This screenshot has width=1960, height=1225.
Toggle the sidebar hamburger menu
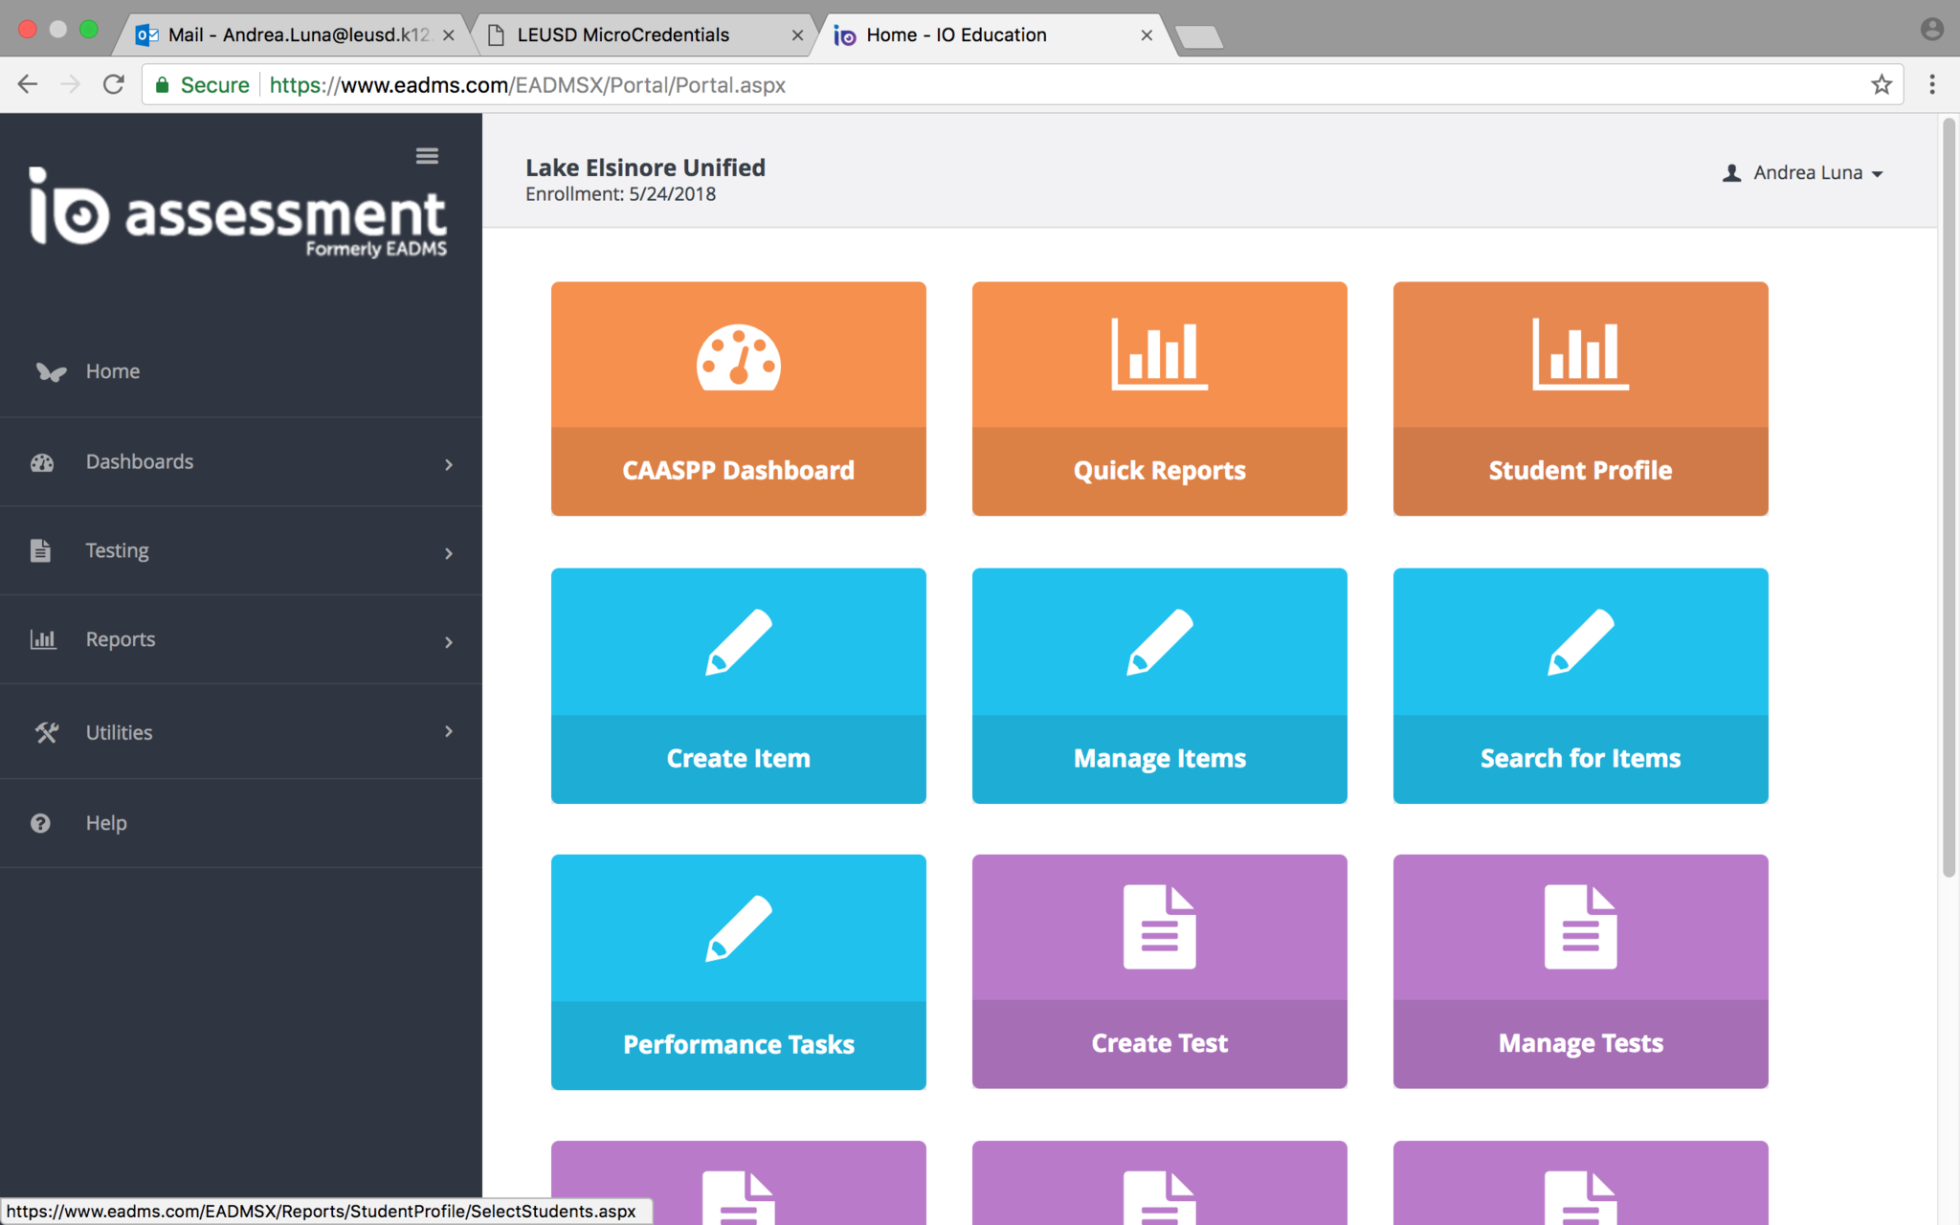427,156
